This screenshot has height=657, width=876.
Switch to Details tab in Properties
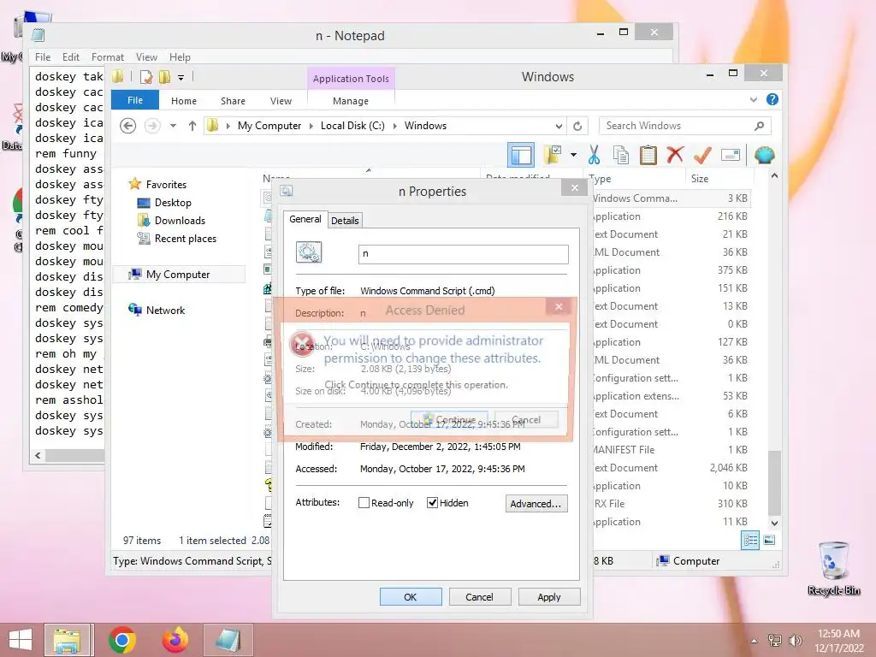345,221
